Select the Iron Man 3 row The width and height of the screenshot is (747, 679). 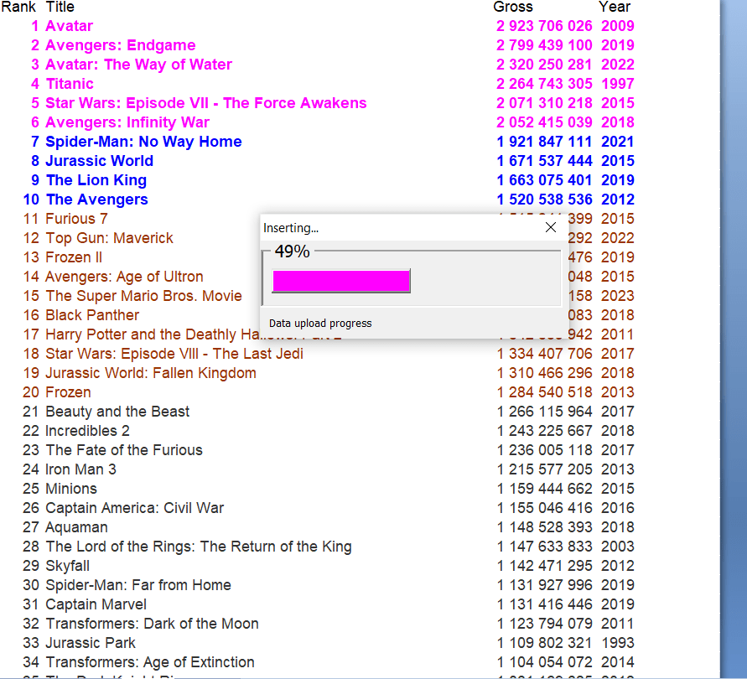[80, 469]
